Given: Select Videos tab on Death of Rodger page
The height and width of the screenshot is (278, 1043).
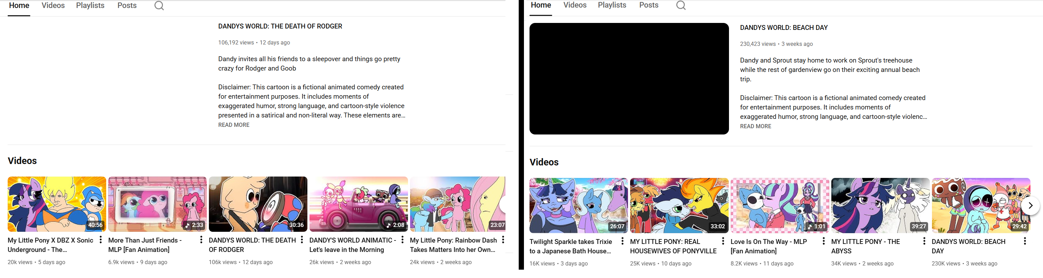Looking at the screenshot, I should click(53, 6).
